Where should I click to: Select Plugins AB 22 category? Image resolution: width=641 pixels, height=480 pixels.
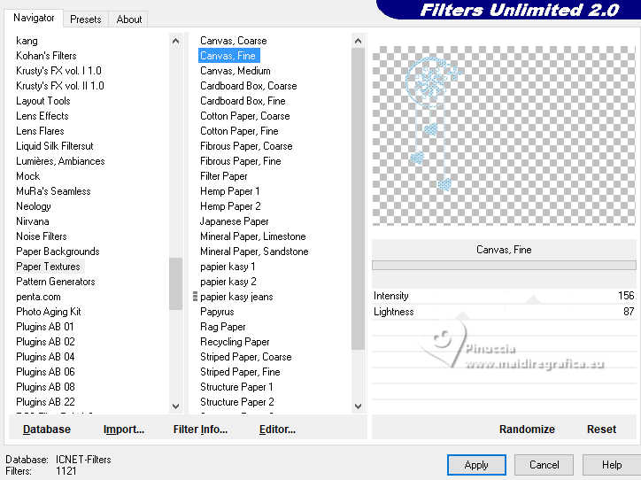click(x=45, y=402)
